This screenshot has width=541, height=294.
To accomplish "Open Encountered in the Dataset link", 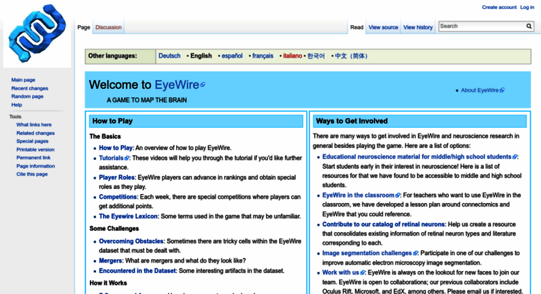I will point(137,271).
